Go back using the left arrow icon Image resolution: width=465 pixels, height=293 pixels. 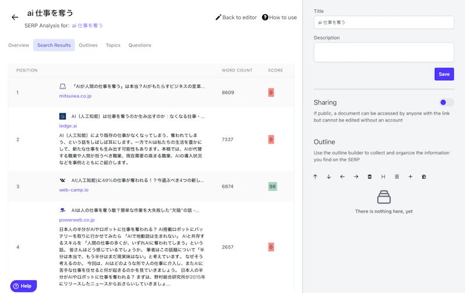point(15,17)
